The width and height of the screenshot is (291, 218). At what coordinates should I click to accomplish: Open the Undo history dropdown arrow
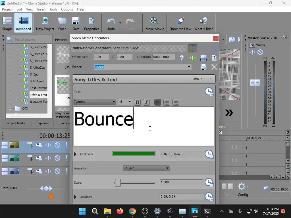(x=120, y=23)
